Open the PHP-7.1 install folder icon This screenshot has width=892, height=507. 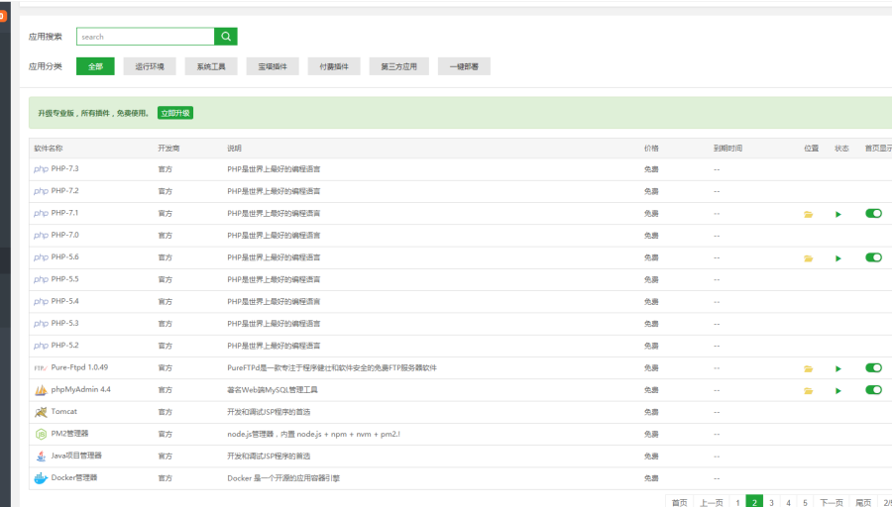(808, 214)
